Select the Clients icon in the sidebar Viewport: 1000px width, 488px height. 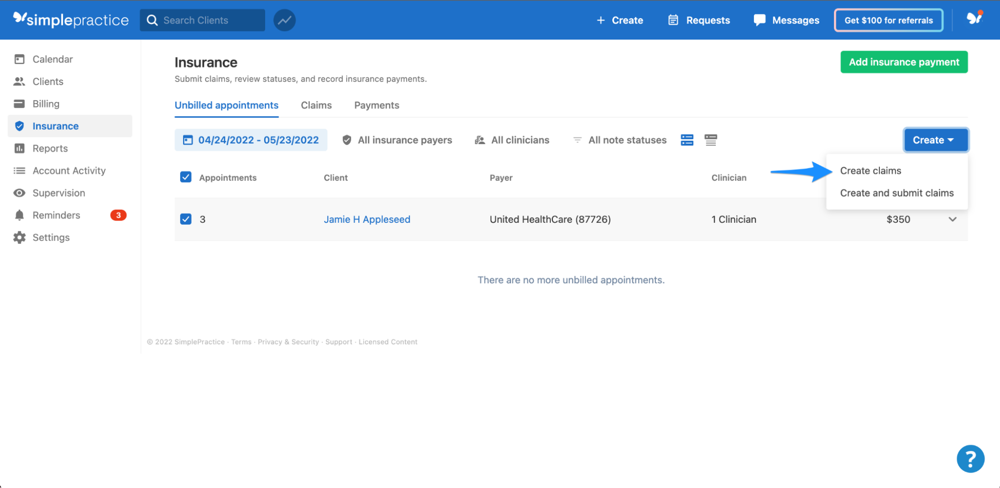pyautogui.click(x=20, y=81)
